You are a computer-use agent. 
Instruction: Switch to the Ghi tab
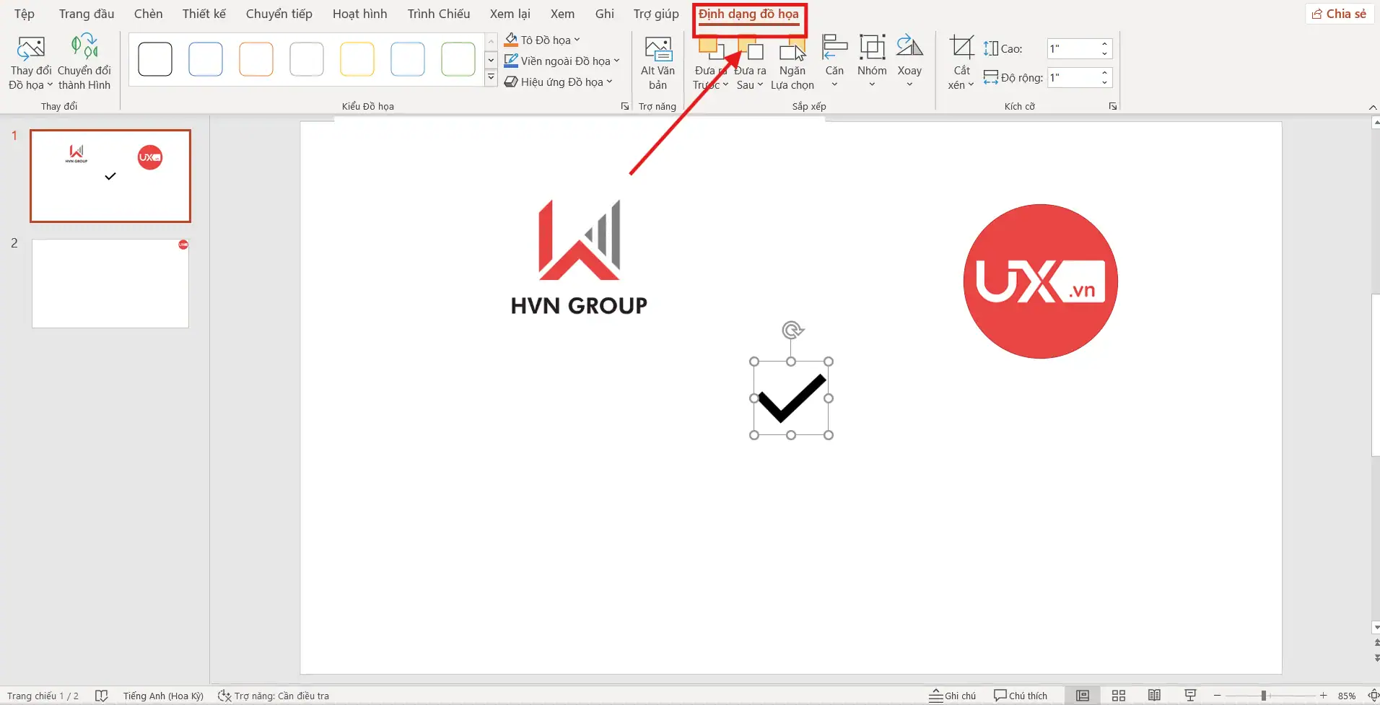tap(605, 14)
